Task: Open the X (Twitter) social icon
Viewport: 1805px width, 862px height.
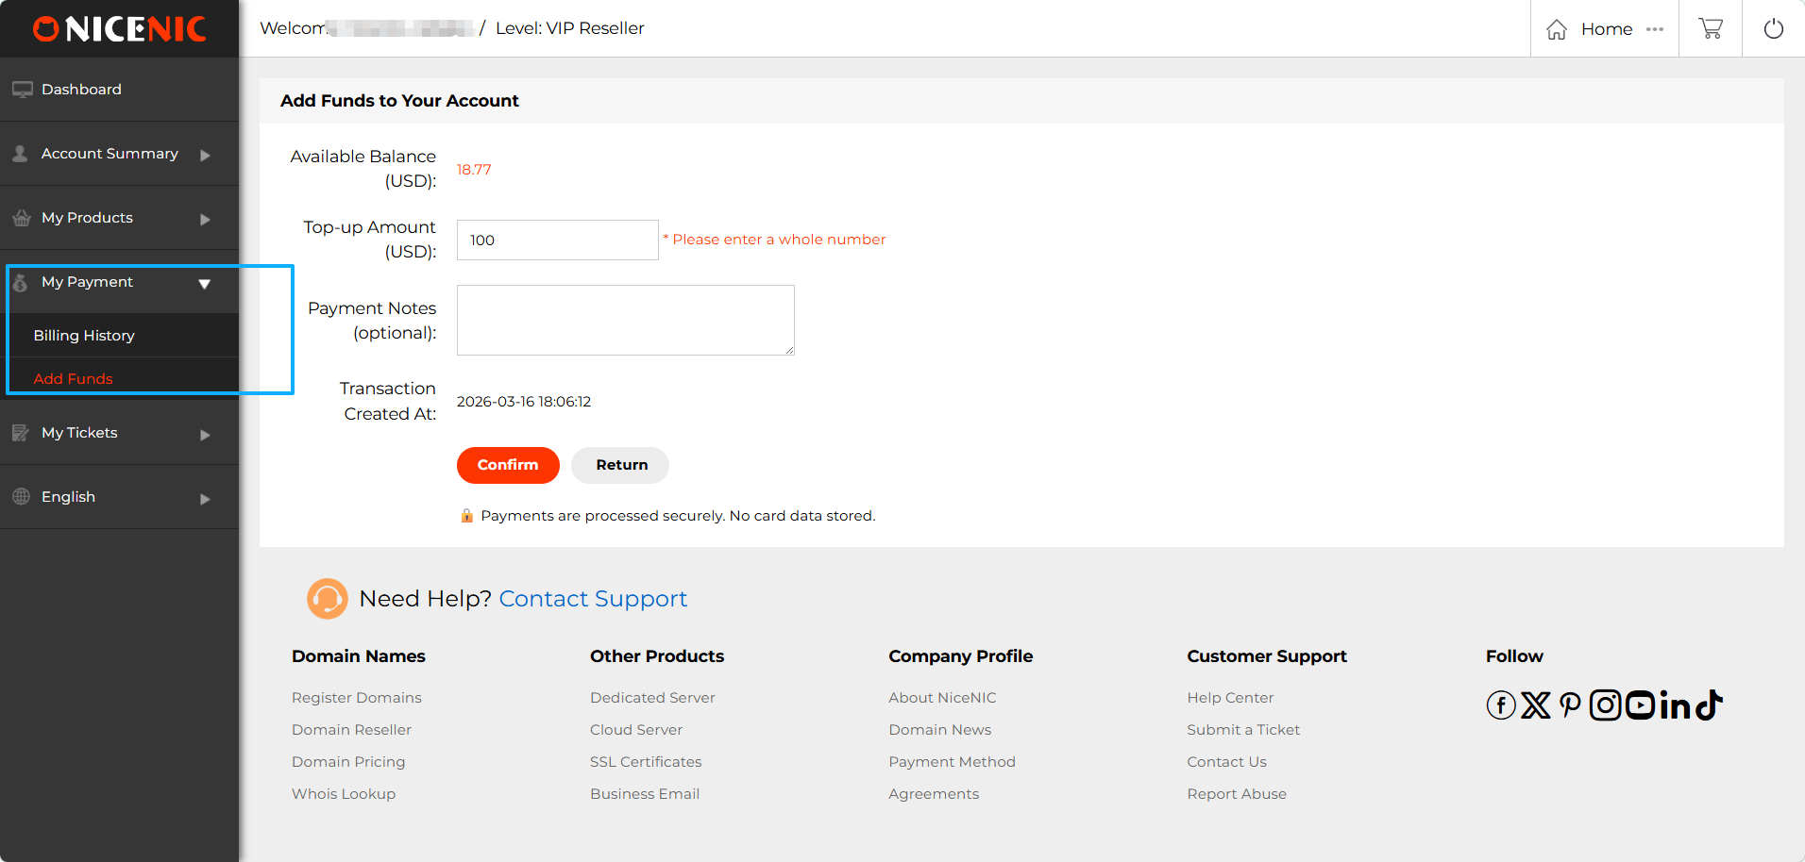Action: (1535, 705)
